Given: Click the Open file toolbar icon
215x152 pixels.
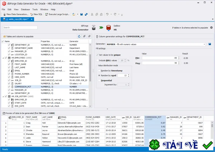Looking at the screenshot, I should tap(74, 14).
